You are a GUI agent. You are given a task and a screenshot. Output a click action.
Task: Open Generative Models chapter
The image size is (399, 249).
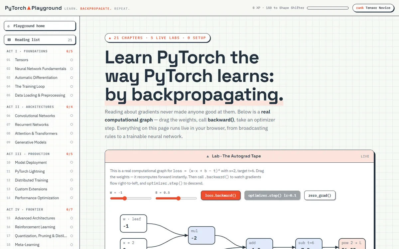click(40, 142)
